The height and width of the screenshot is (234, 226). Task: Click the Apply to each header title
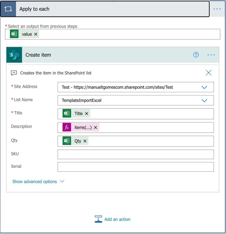point(34,9)
